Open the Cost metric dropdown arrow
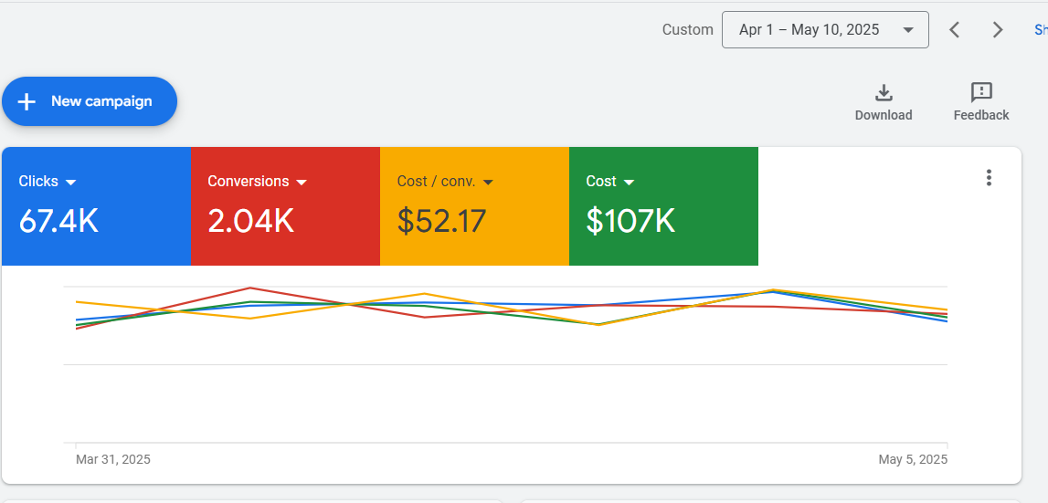The width and height of the screenshot is (1048, 503). pos(629,183)
